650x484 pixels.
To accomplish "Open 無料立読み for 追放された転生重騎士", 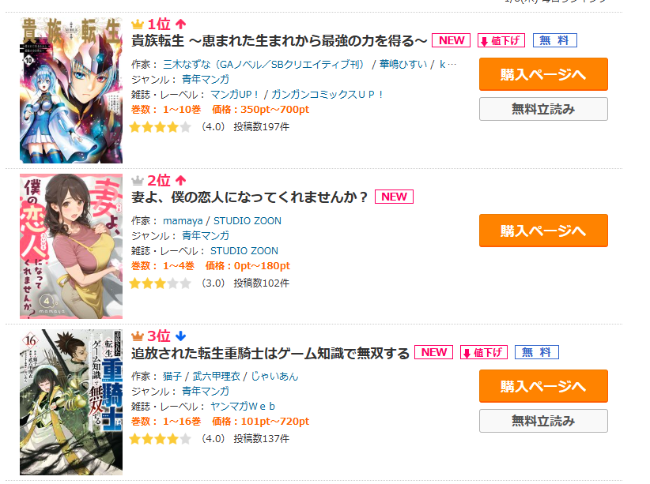I will pos(543,421).
